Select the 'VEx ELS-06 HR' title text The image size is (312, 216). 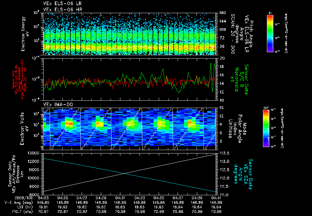[62, 9]
